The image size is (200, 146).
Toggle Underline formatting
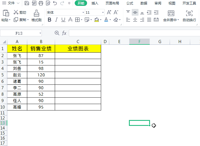(63, 20)
